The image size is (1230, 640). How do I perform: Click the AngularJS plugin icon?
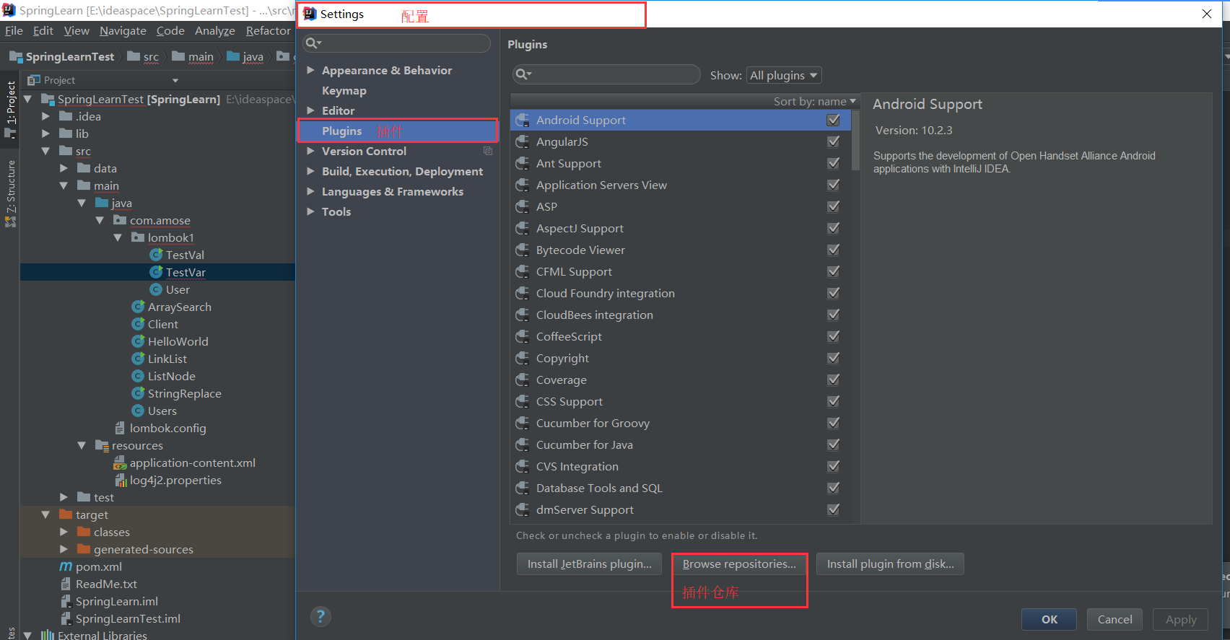(x=523, y=141)
